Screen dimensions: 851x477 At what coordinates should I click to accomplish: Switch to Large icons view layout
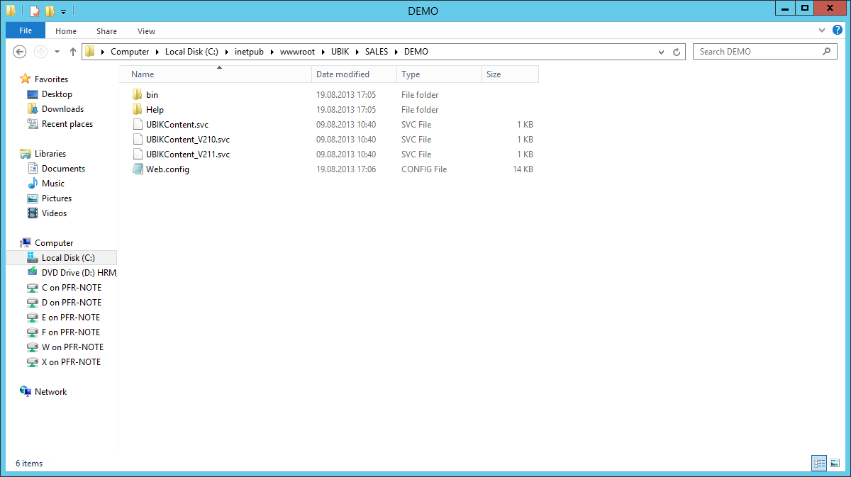click(834, 463)
